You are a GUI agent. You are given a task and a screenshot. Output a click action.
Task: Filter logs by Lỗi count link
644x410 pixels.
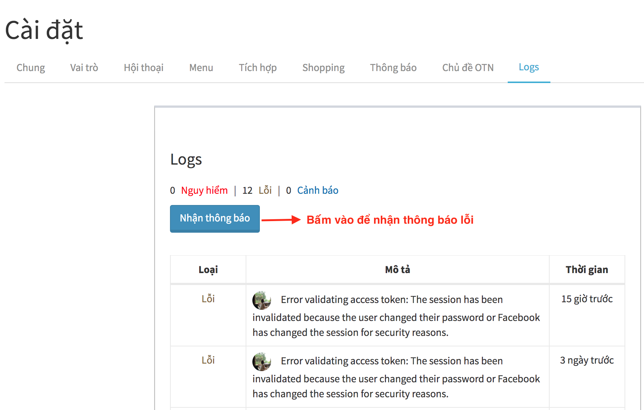tap(265, 190)
